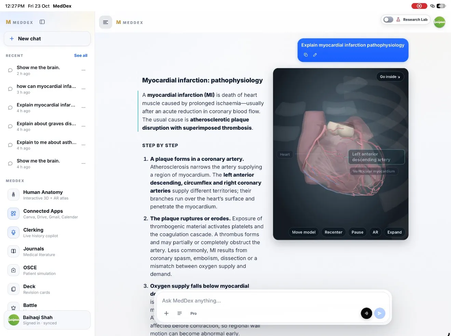The height and width of the screenshot is (336, 451).
Task: Focus the Ask MedDex anything input
Action: tap(273, 301)
